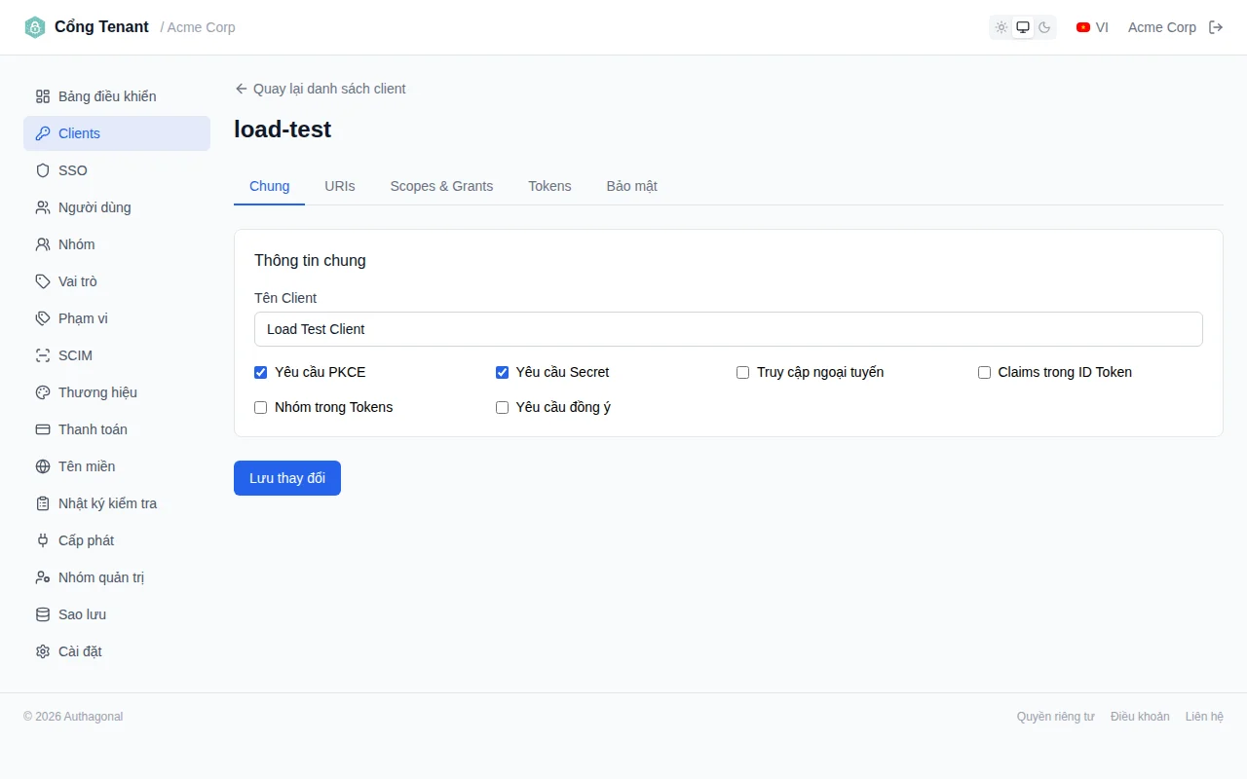This screenshot has height=779, width=1247.
Task: Click the Phạm vi tags icon
Action: click(43, 318)
